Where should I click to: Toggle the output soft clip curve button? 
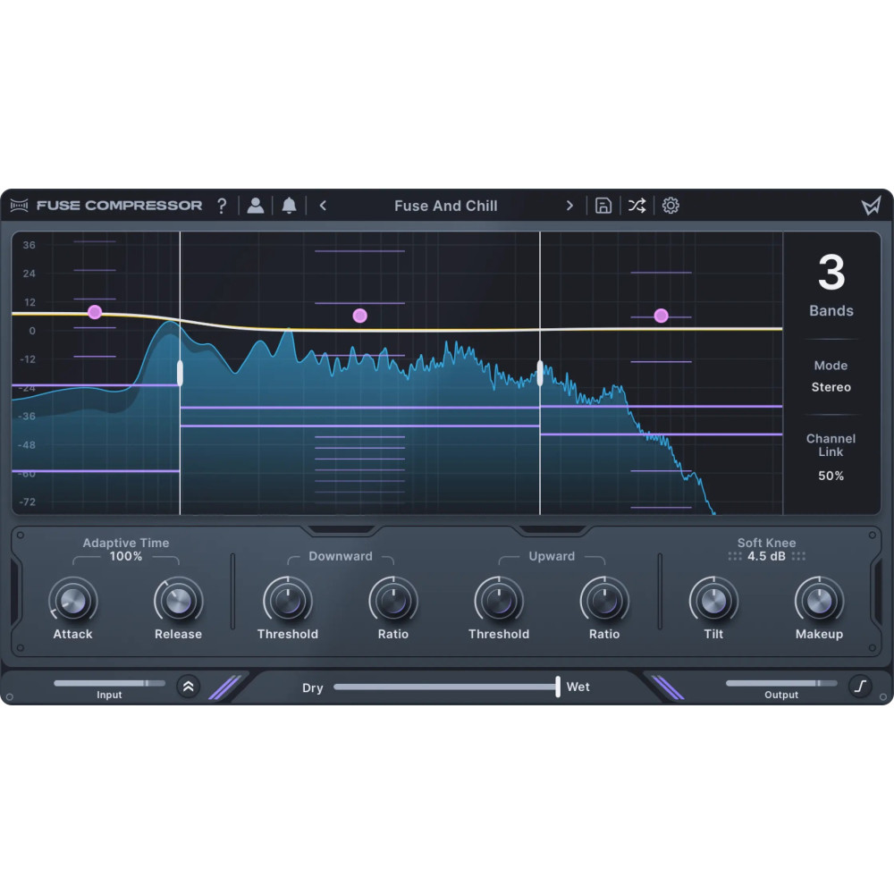point(860,686)
